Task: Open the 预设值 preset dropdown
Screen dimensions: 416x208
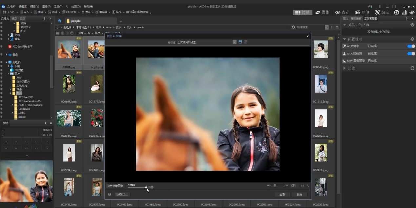Action: [234, 42]
